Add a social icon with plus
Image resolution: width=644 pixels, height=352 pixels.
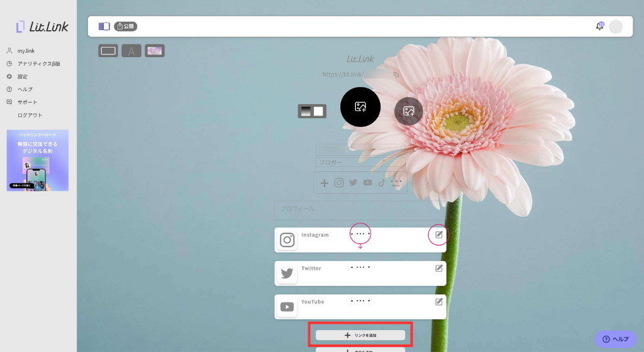pyautogui.click(x=325, y=183)
